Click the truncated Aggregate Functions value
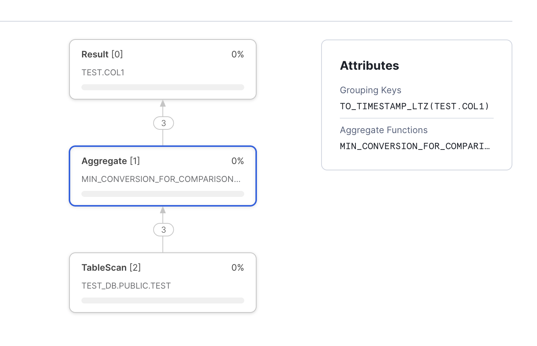The image size is (537, 346). (415, 146)
